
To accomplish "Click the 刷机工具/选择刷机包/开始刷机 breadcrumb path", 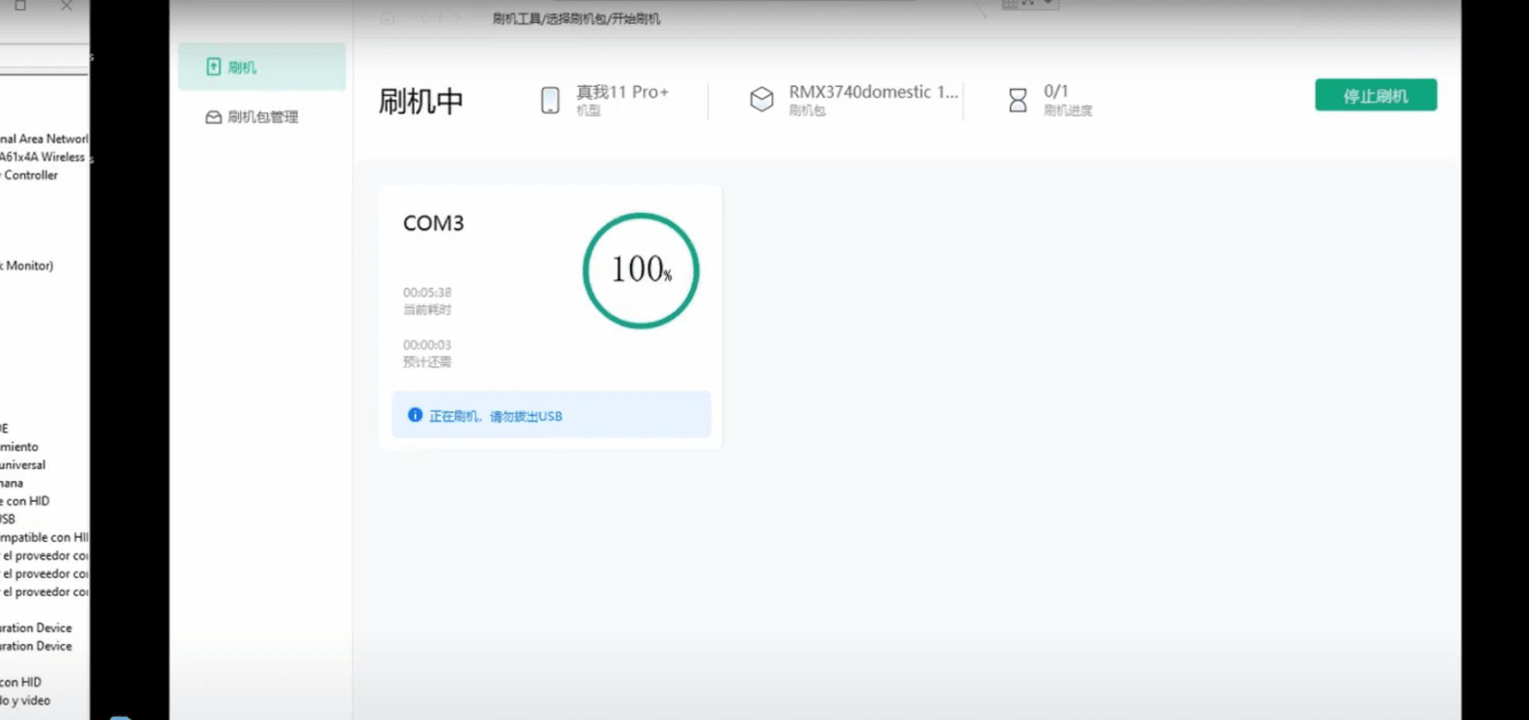I will (576, 19).
